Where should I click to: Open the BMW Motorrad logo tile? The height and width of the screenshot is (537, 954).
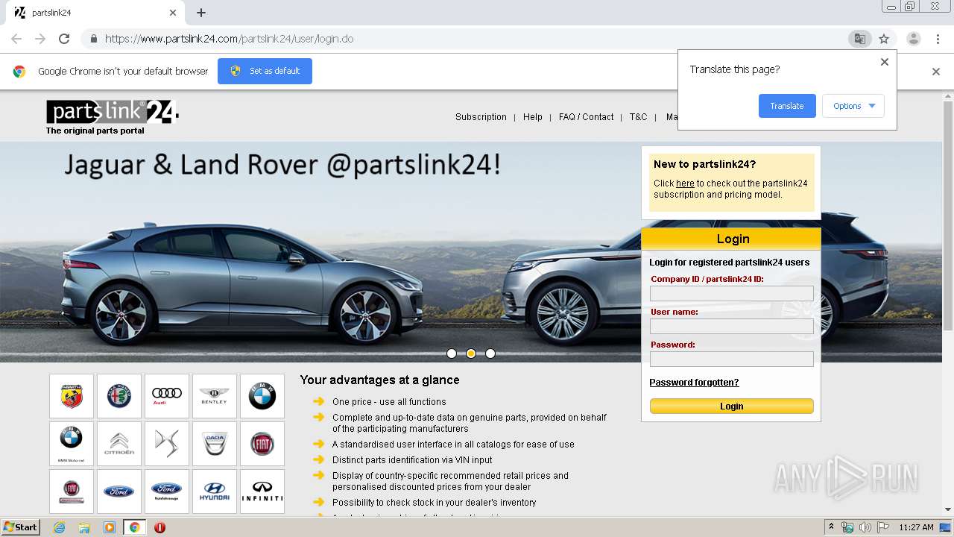72,444
